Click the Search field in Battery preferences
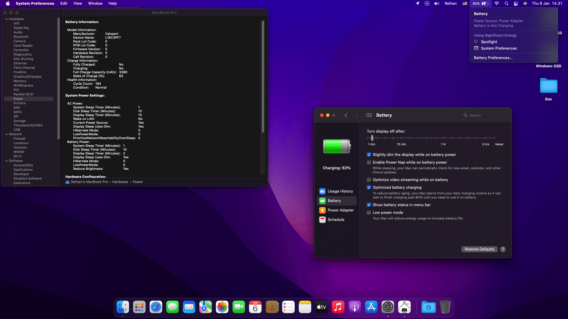The height and width of the screenshot is (319, 568). (484, 115)
